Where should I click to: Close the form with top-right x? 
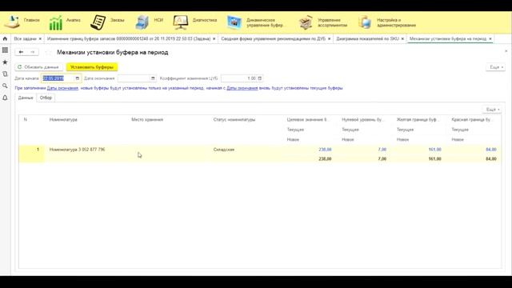pyautogui.click(x=506, y=51)
